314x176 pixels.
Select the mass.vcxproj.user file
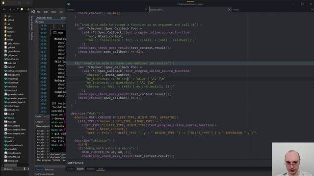point(14,133)
